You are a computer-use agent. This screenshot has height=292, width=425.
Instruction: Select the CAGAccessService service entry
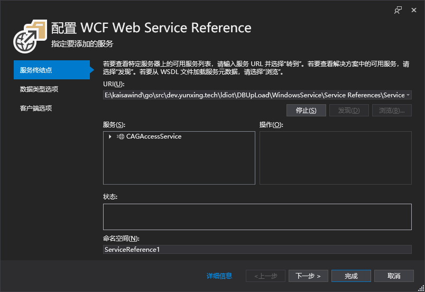click(154, 136)
